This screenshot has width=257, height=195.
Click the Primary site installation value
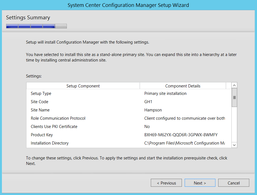(x=165, y=94)
